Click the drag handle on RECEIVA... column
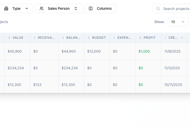Screen dimensions: 190x127 pos(35,38)
